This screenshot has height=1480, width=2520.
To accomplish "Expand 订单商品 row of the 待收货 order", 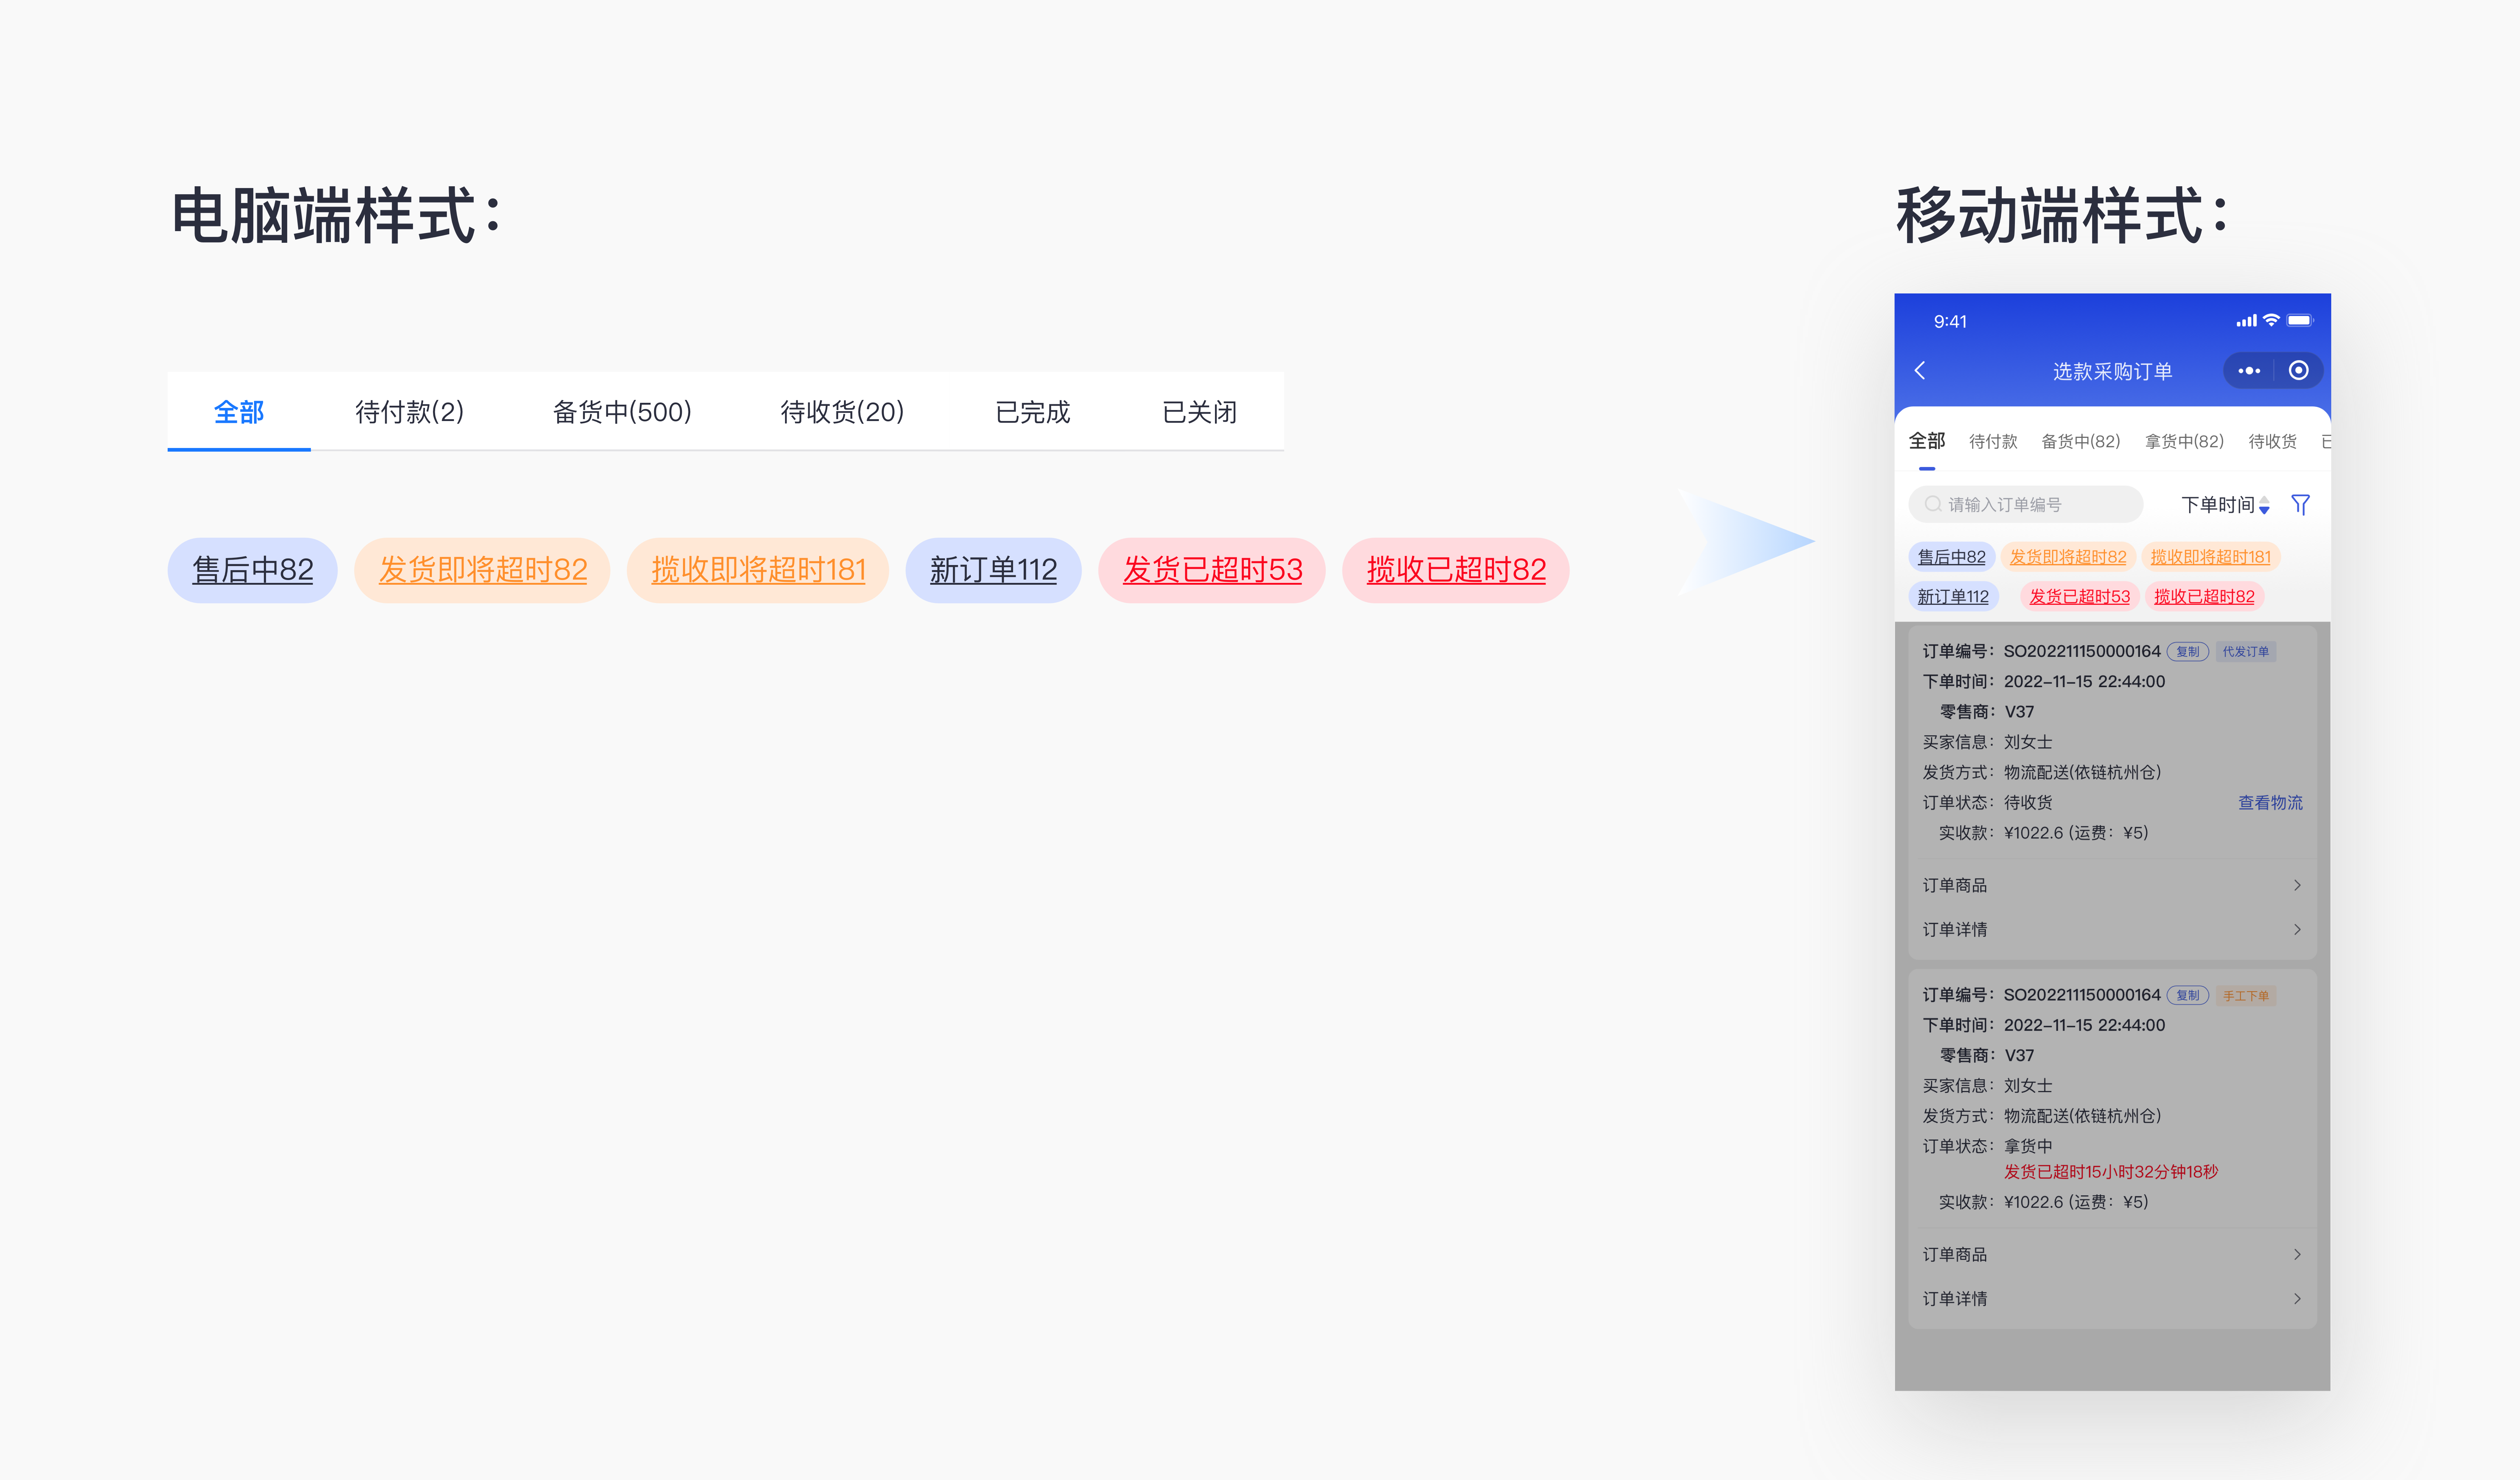I will [x=2112, y=885].
